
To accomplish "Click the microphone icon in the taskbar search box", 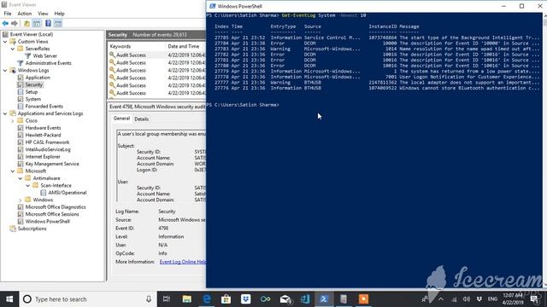I will point(149,299).
